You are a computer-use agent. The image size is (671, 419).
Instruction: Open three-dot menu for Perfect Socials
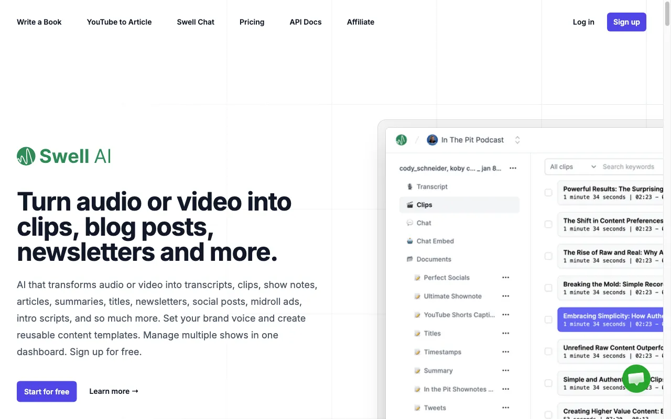coord(506,278)
